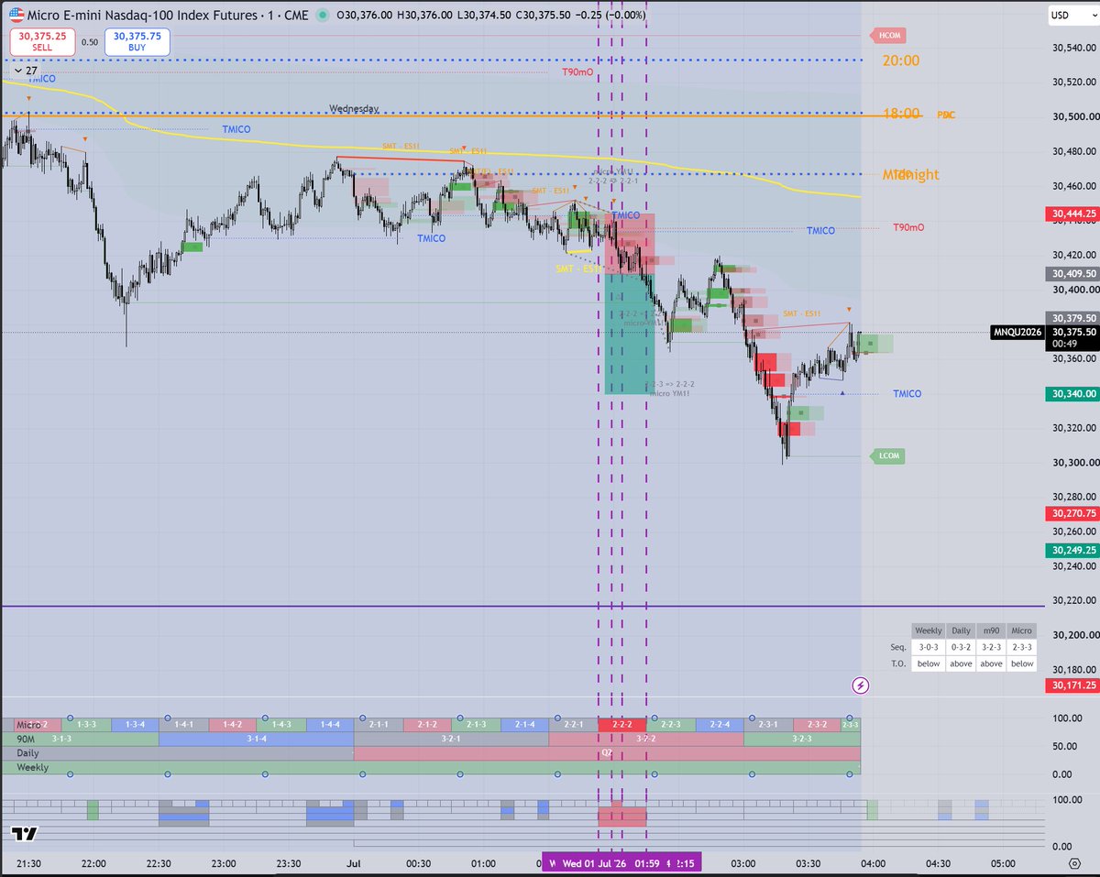Click the TradingView logo
Image resolution: width=1100 pixels, height=877 pixels.
25,834
